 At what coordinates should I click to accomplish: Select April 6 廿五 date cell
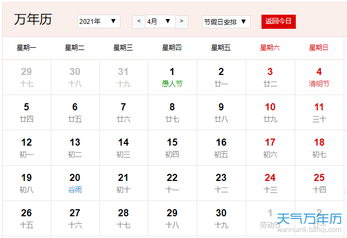tap(75, 112)
